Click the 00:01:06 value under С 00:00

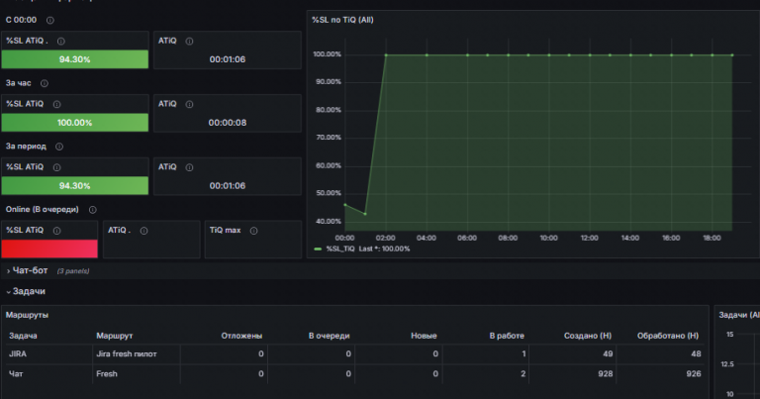pos(228,59)
